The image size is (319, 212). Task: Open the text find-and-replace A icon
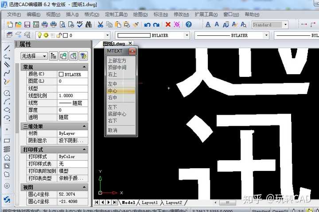tap(243, 25)
